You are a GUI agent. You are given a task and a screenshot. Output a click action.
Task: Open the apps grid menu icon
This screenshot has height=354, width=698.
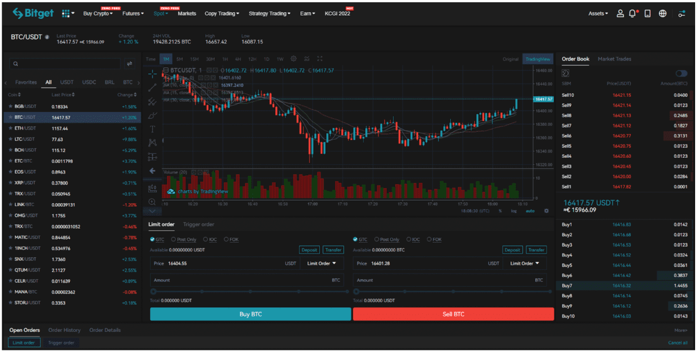pos(66,13)
